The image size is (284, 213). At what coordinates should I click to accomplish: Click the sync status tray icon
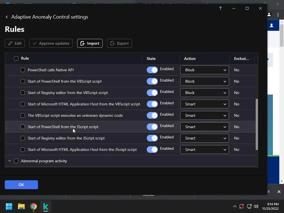[242, 206]
